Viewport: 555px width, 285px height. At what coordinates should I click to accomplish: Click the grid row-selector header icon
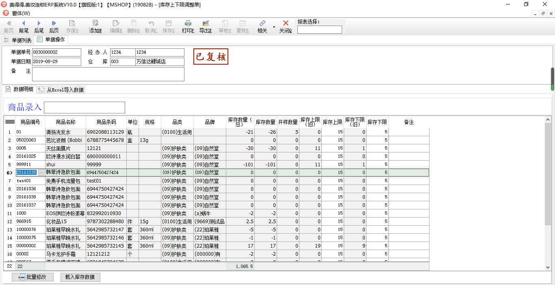tap(10, 122)
